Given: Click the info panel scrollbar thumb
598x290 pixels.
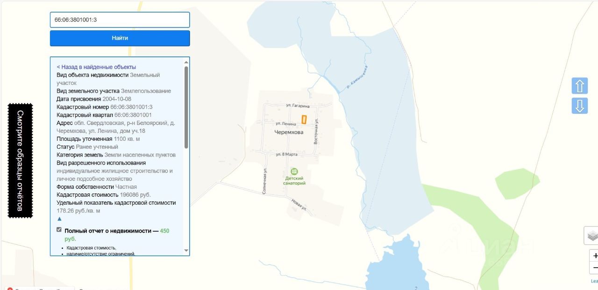Looking at the screenshot, I should (x=186, y=107).
